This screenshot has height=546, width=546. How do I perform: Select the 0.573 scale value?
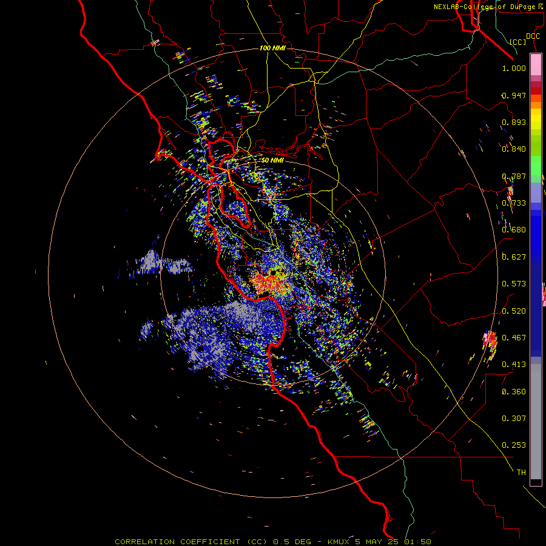tap(514, 284)
